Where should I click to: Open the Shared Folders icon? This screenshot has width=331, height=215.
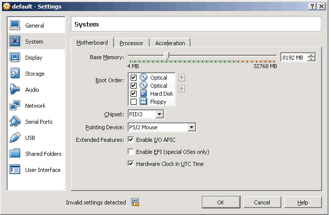click(15, 154)
